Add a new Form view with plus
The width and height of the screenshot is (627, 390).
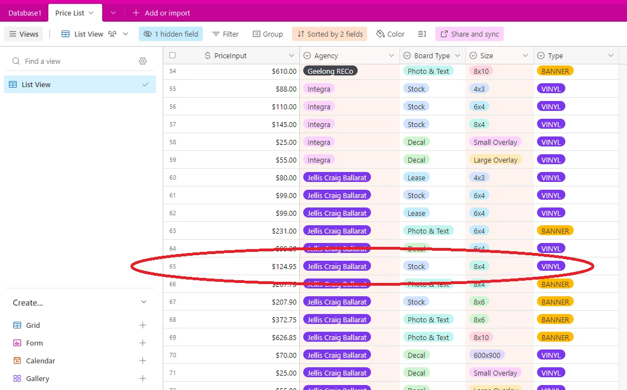142,343
